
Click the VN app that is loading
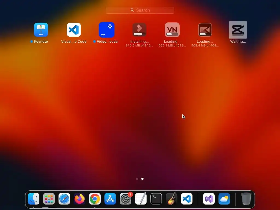pos(172,30)
